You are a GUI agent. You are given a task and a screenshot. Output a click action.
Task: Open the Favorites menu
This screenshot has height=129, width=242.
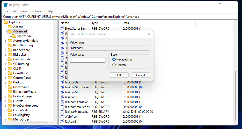(36, 11)
